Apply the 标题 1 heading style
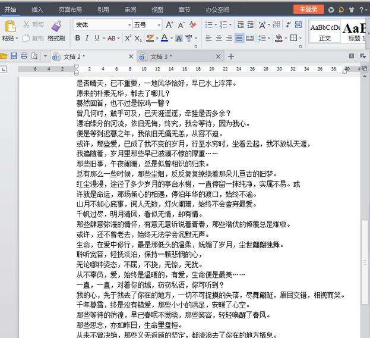This screenshot has width=370, height=338. click(354, 31)
